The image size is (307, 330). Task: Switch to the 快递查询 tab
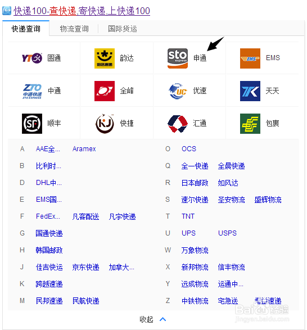click(x=26, y=29)
